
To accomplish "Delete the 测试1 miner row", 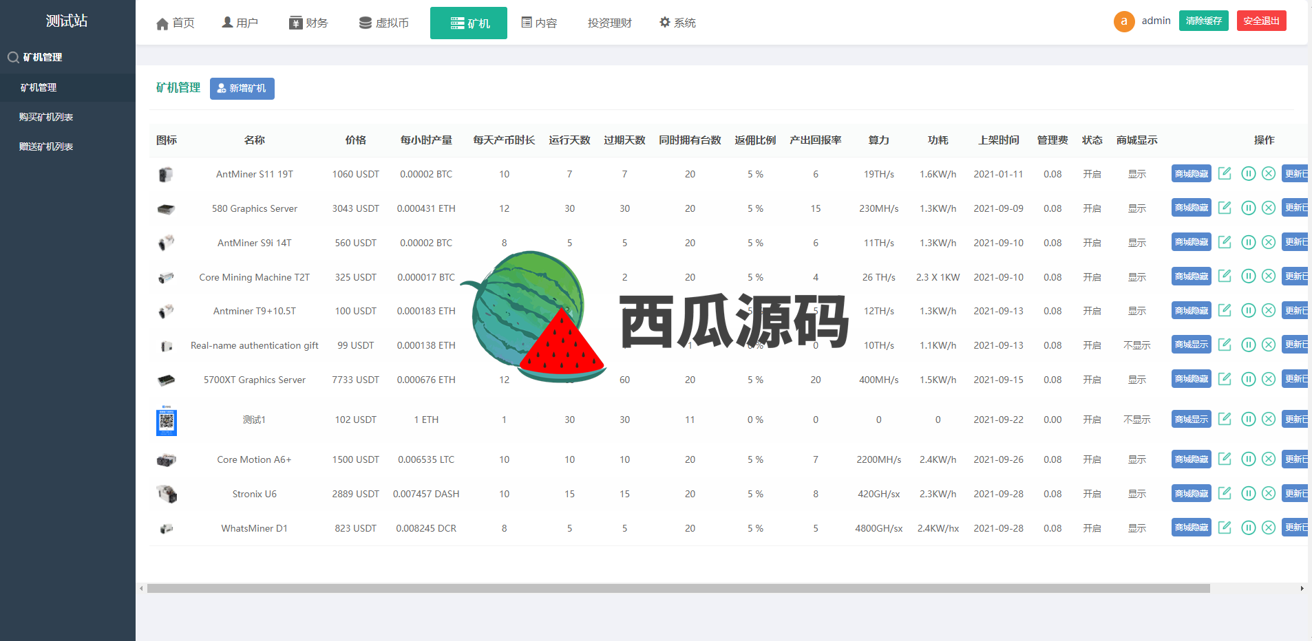I will 1269,419.
